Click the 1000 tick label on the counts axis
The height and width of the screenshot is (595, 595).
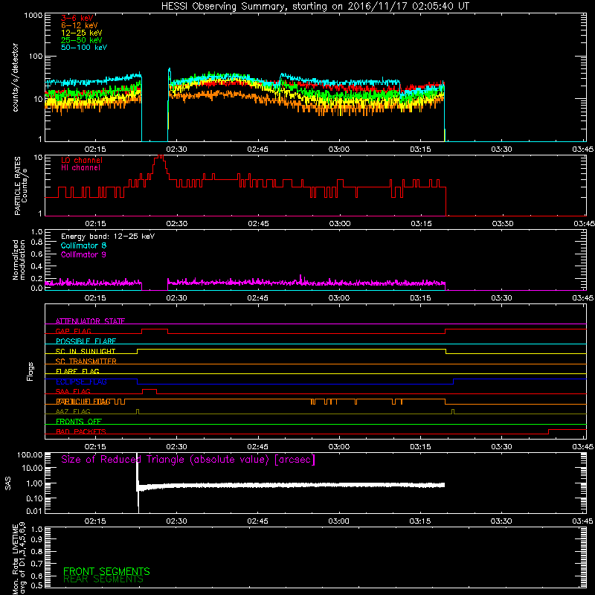pyautogui.click(x=33, y=16)
